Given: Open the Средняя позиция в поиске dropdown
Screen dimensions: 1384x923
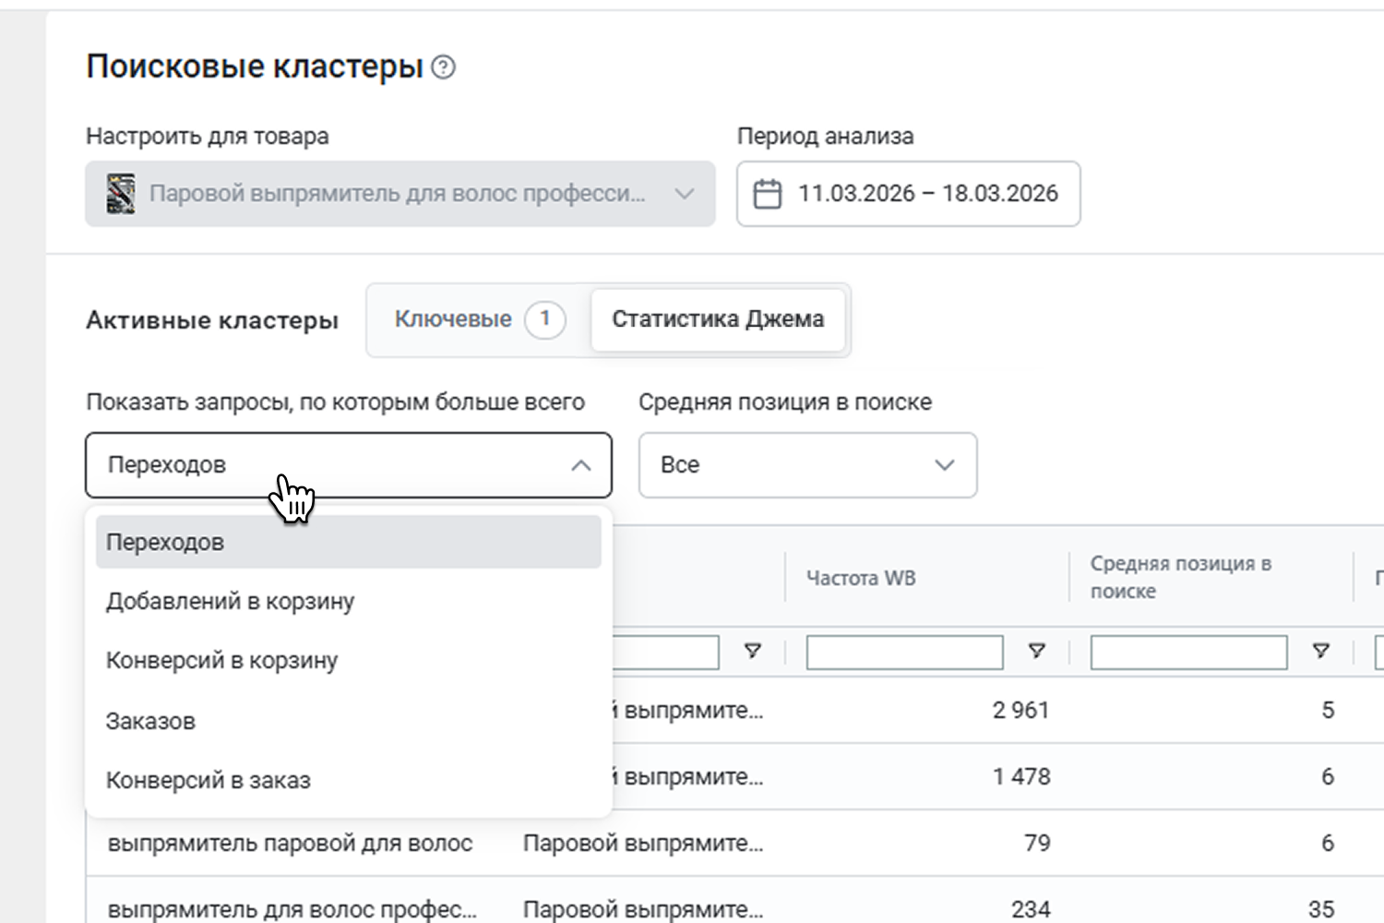Looking at the screenshot, I should click(806, 465).
